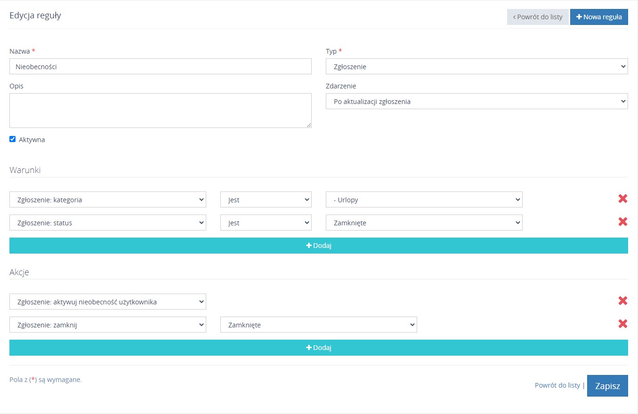This screenshot has width=638, height=414.
Task: Follow the bottom 'Powrót do listy' link
Action: (557, 385)
